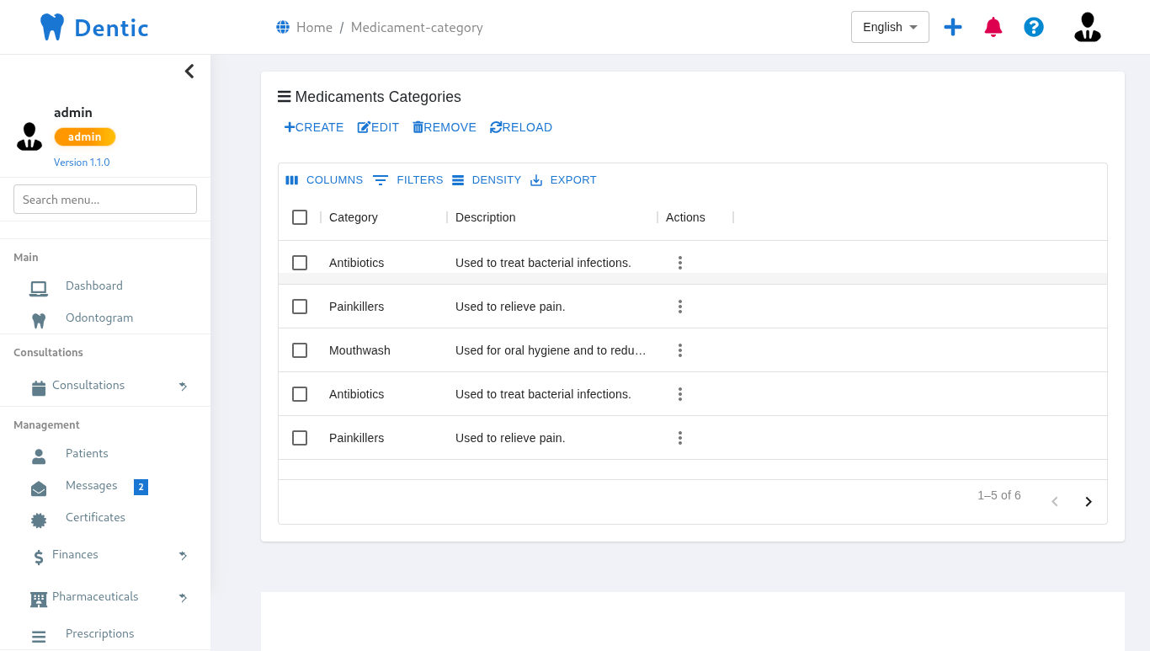Open actions menu for Mouthwash row

(x=679, y=350)
